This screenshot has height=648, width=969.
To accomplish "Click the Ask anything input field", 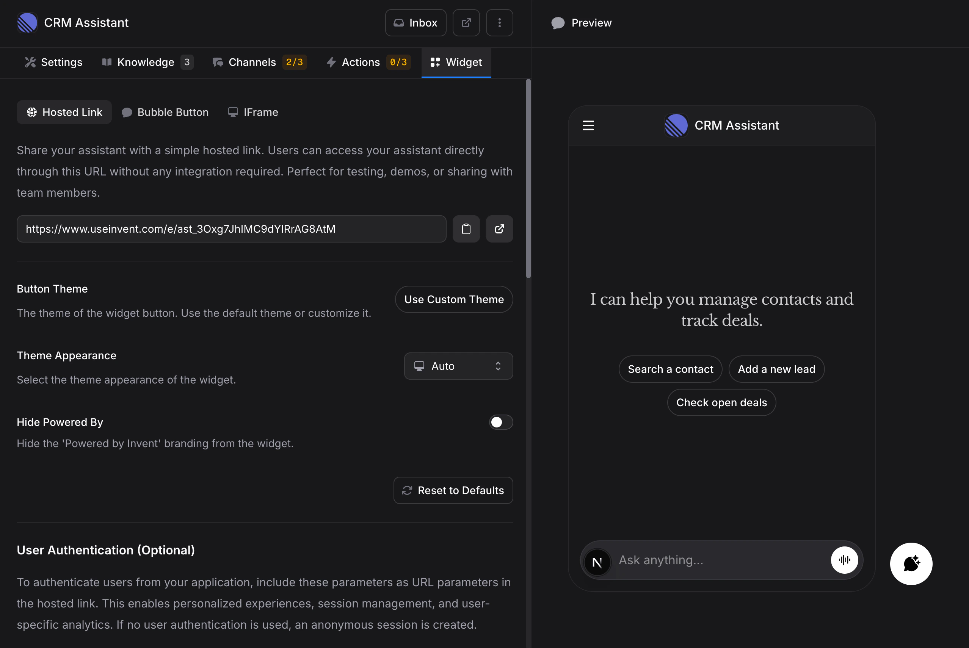I will click(x=703, y=560).
